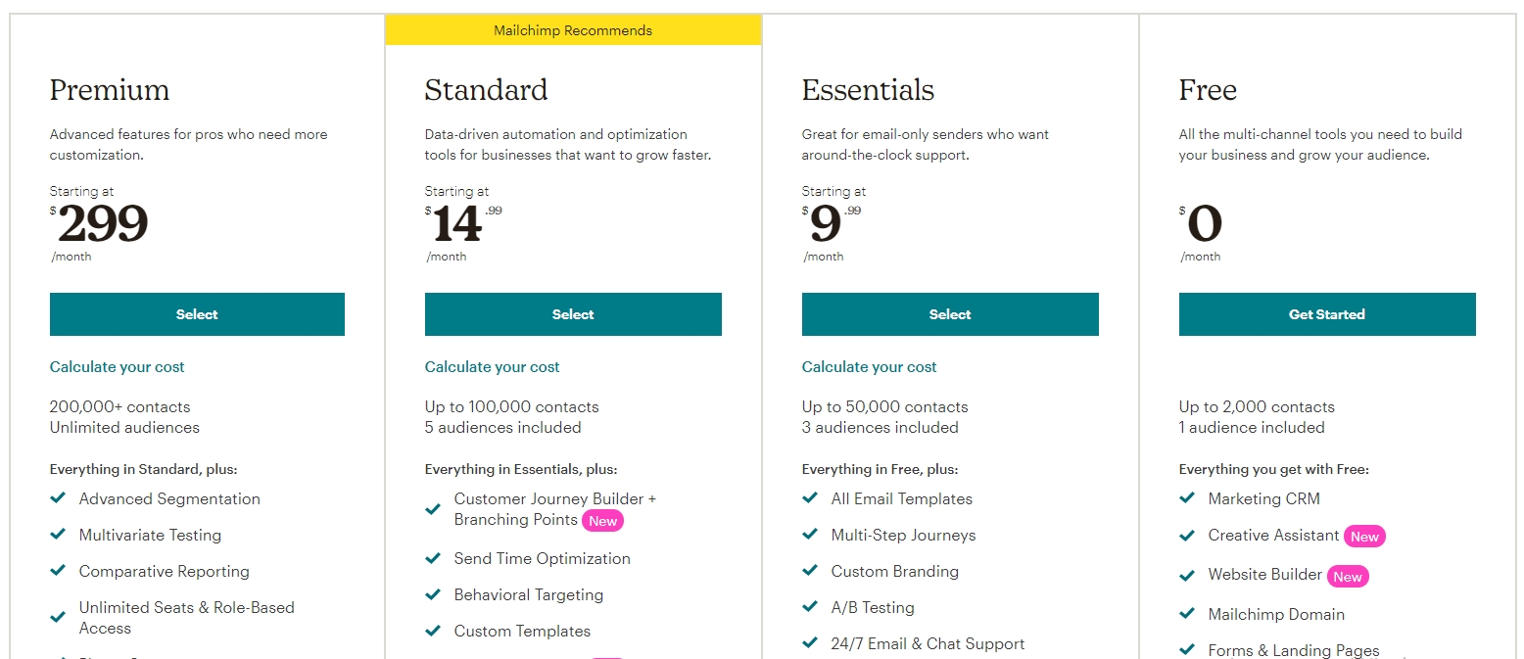The width and height of the screenshot is (1524, 659).
Task: Click the checkmark beside Comparative Reporting
Action: (x=58, y=570)
